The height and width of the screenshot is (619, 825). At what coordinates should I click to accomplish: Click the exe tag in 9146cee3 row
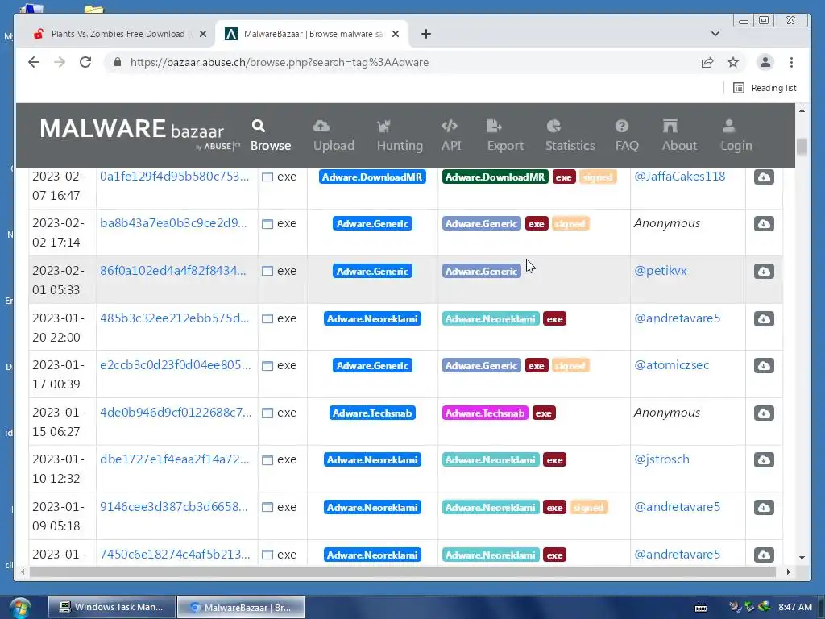(554, 508)
